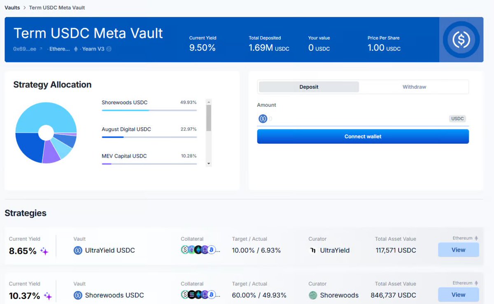Viewport: 494px width, 304px height.
Task: Click the August Digital USDC allocation bar
Action: [x=149, y=137]
